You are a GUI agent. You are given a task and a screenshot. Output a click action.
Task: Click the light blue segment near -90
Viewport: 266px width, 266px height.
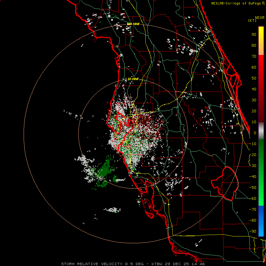[261, 231]
